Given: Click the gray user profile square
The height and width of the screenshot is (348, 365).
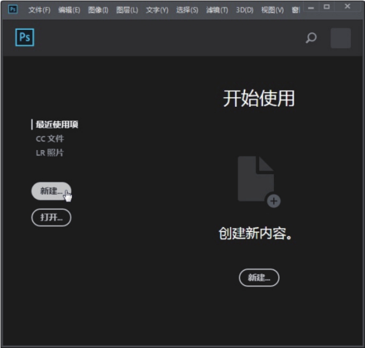Looking at the screenshot, I should 340,38.
